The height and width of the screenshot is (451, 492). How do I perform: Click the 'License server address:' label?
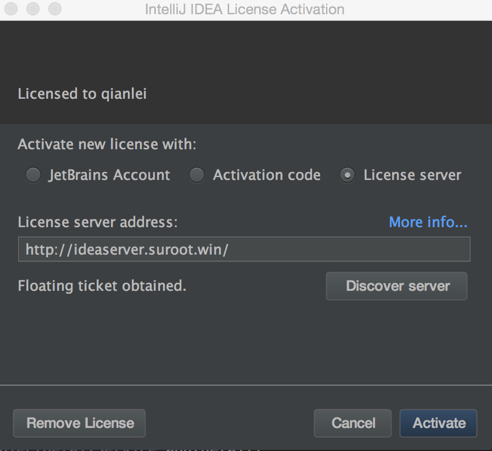tap(98, 222)
